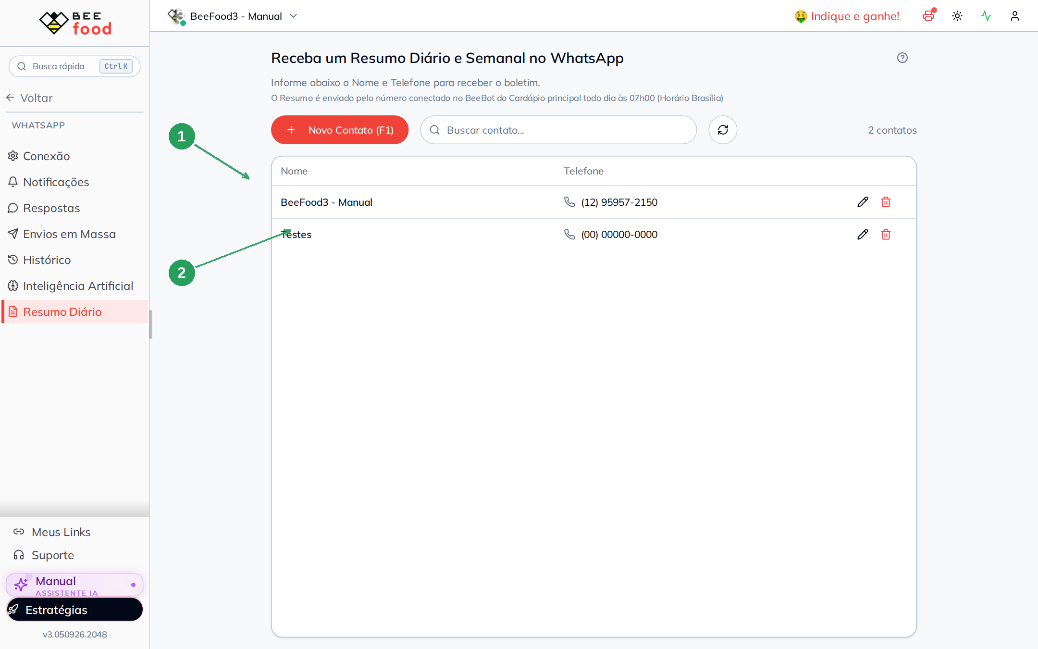This screenshot has width=1038, height=649.
Task: Click phone number (12) 95957-2150
Action: pos(619,202)
